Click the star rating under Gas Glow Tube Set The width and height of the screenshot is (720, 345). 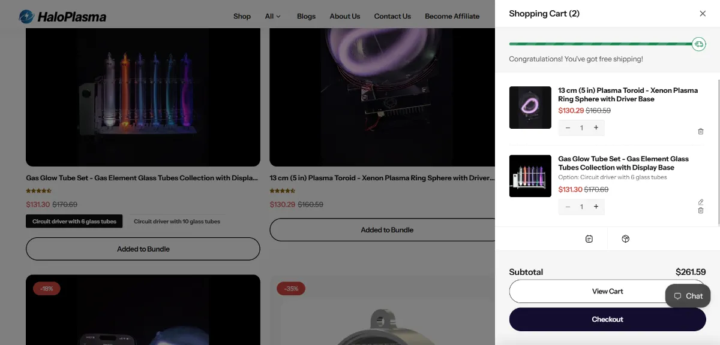coord(39,191)
